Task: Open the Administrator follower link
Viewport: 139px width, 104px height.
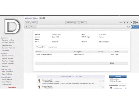Action: (118, 88)
